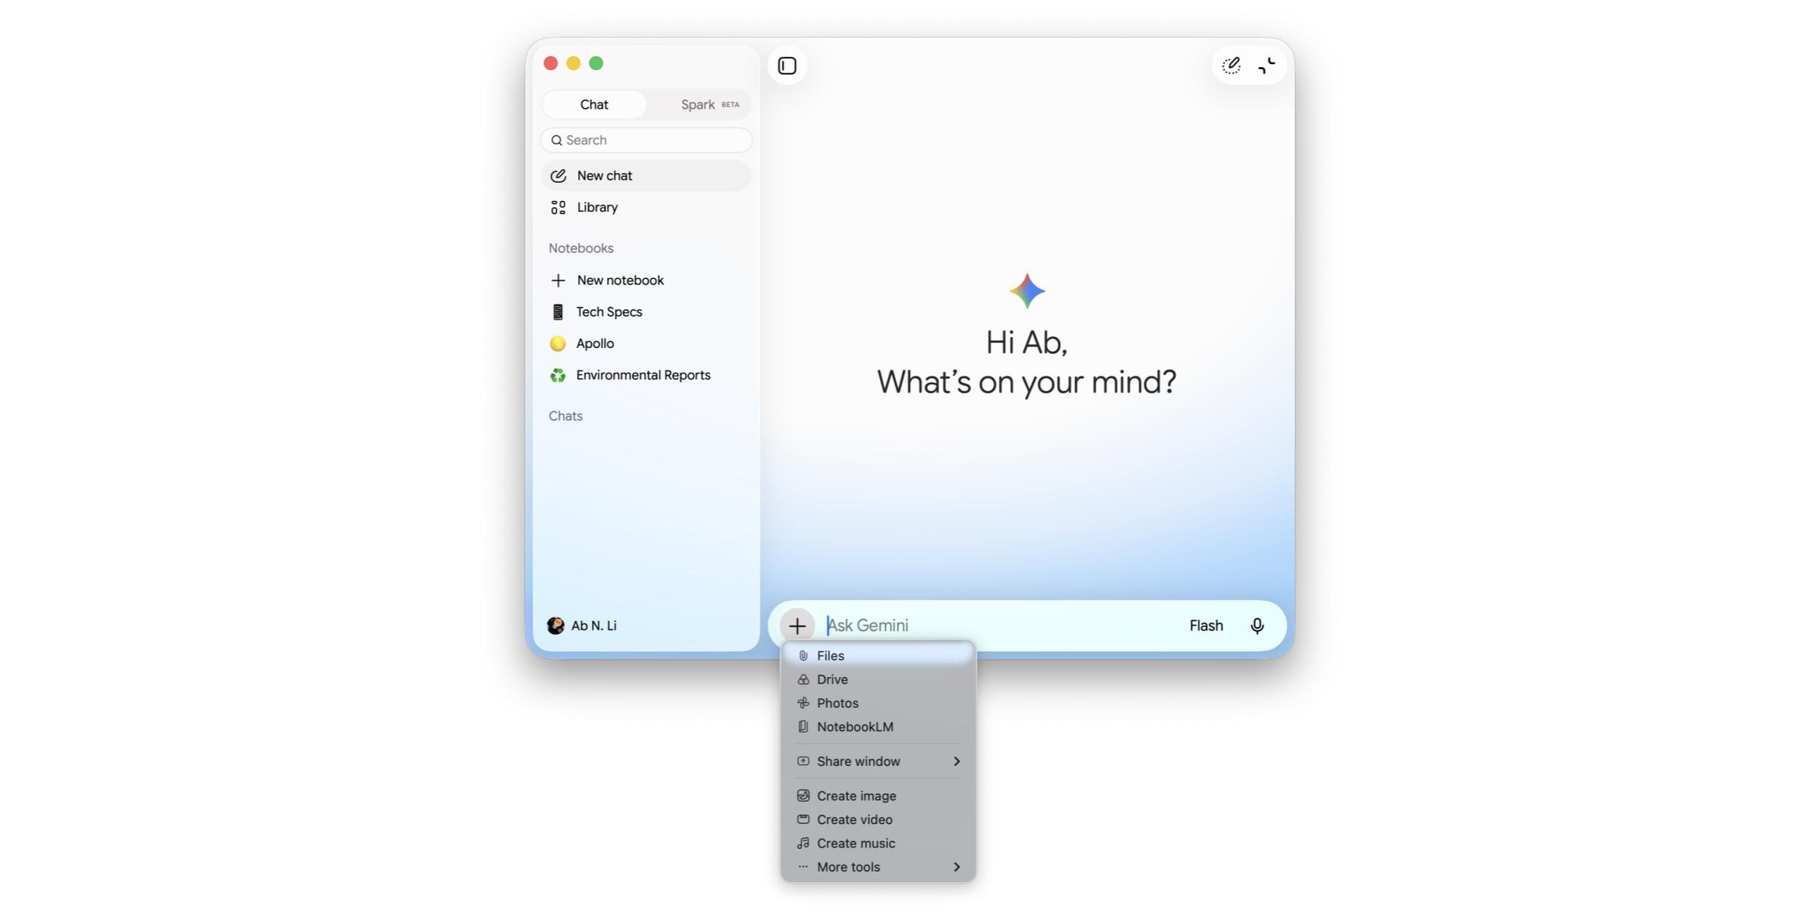Image resolution: width=1820 pixels, height=910 pixels.
Task: Click the Files paperclip icon
Action: (x=803, y=656)
